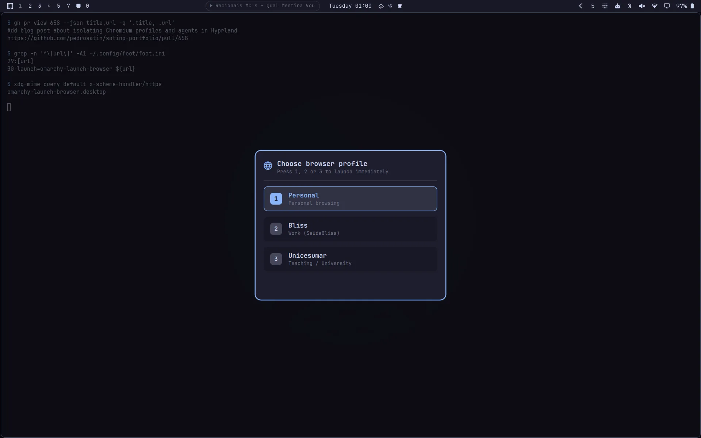Go to workspace 4 in top bar
The image size is (701, 438).
point(49,6)
